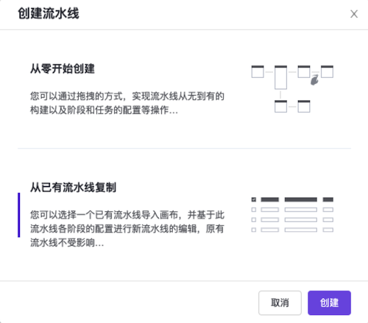This screenshot has height=323, width=368.
Task: Click the blue selection bar beside copy option
Action: tap(19, 215)
